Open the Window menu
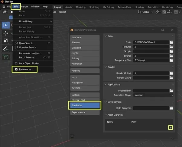 (35, 7)
